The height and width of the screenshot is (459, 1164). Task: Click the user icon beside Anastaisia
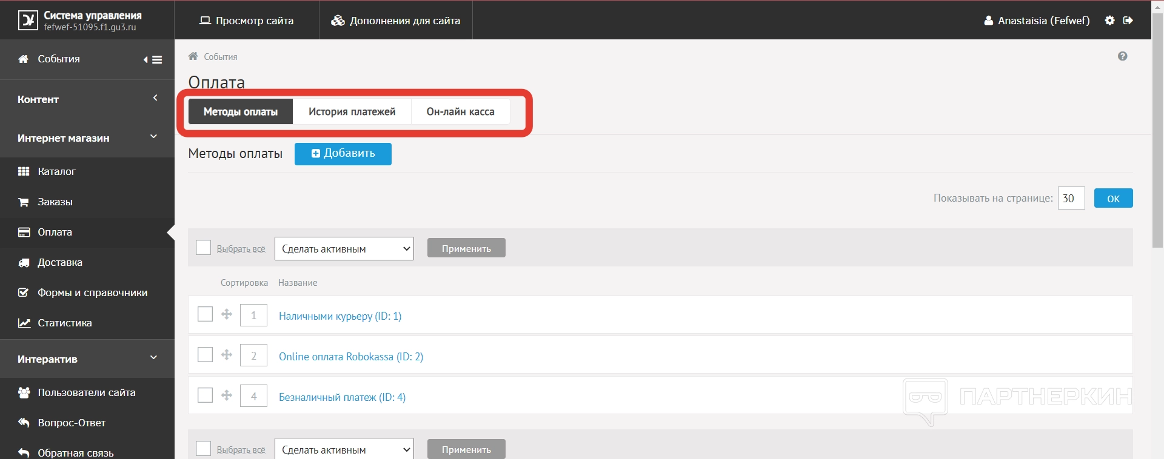(x=988, y=21)
